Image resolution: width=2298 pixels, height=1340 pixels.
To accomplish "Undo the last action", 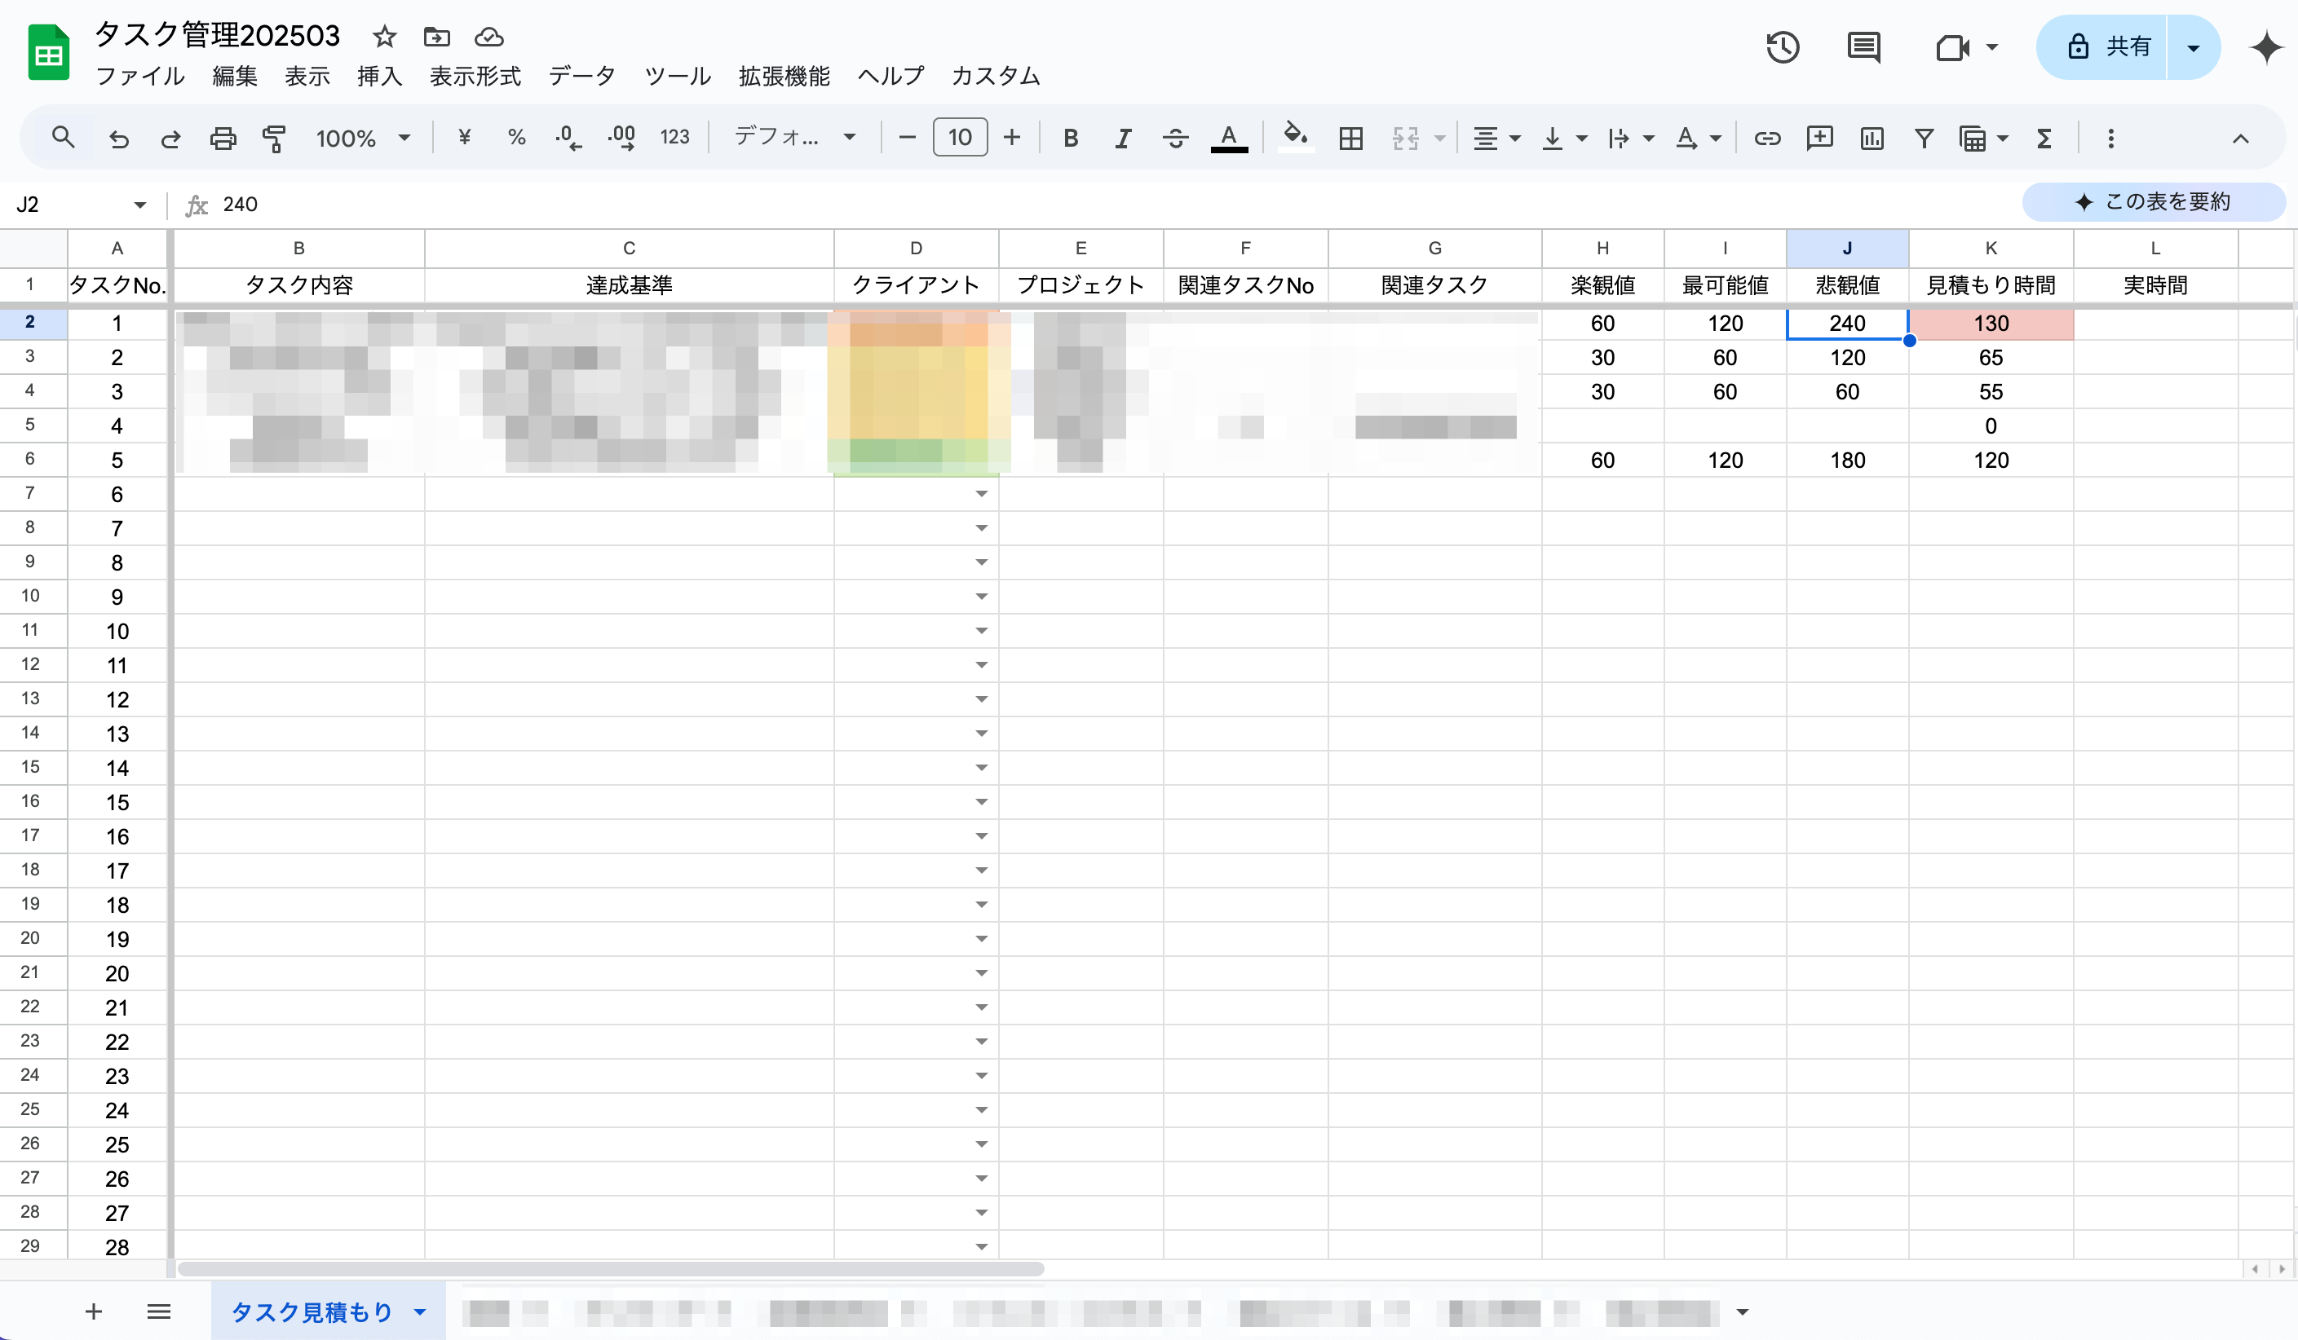I will pos(118,138).
